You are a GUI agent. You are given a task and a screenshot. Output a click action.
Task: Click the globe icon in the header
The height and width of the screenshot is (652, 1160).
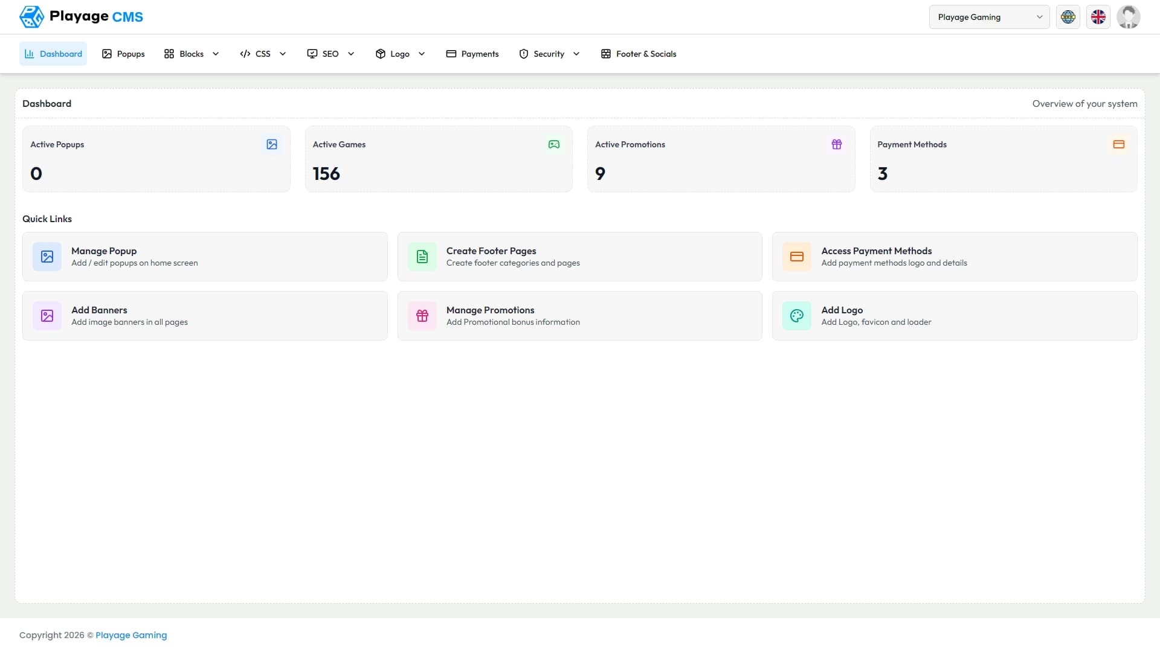click(1068, 17)
